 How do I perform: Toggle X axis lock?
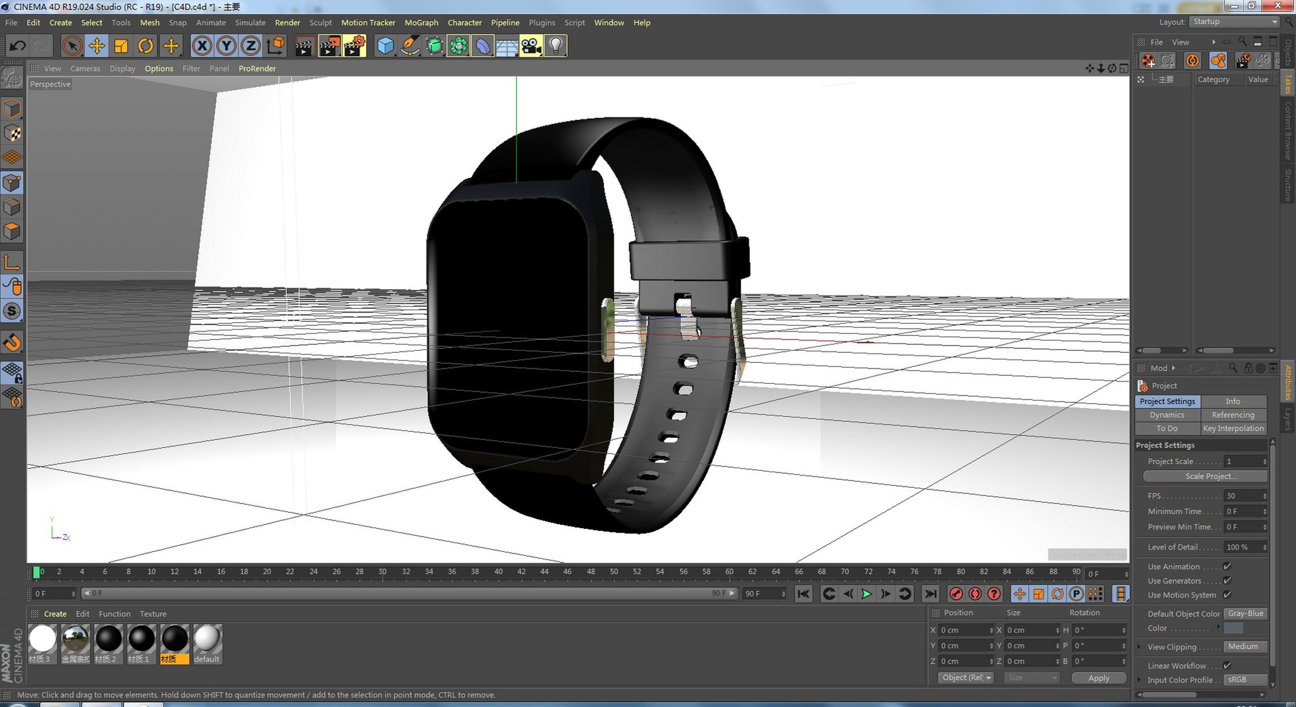(x=202, y=46)
